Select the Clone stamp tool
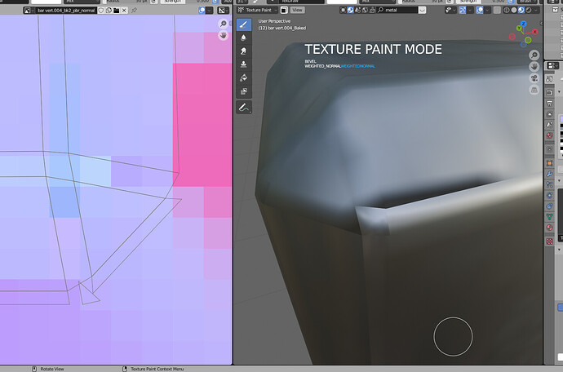Viewport: 563px width, 372px height. 244,64
